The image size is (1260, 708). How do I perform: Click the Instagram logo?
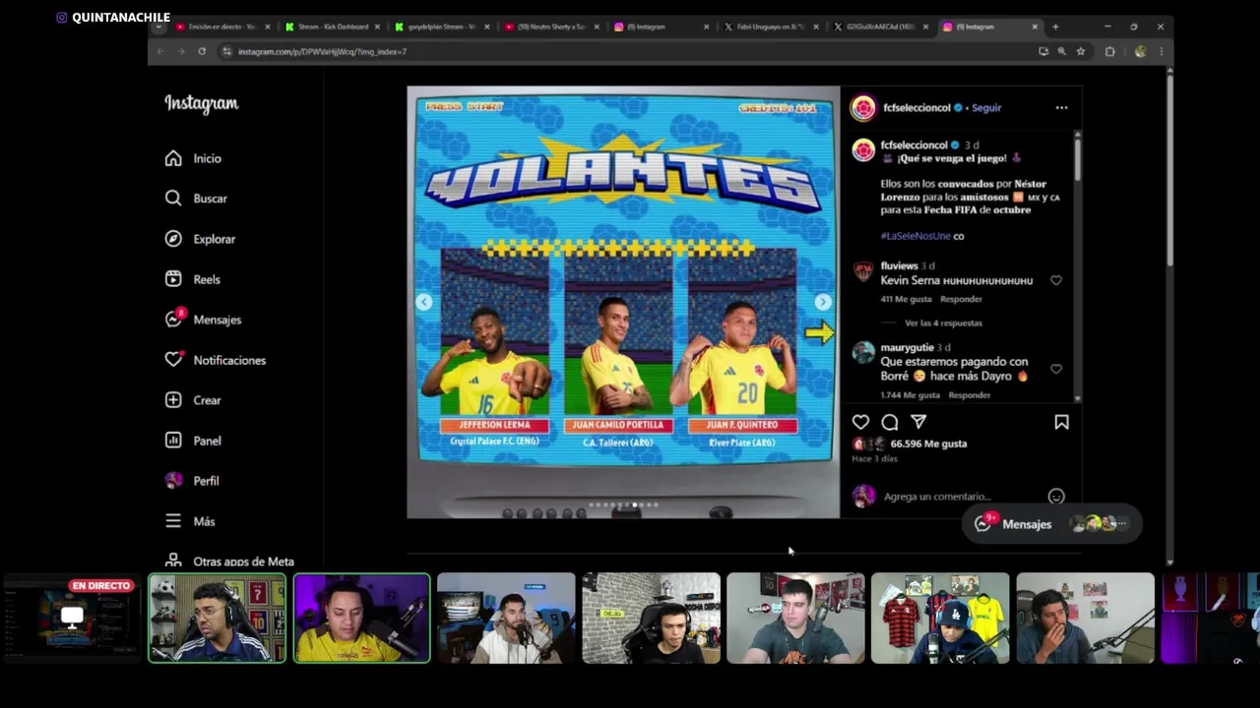coord(201,103)
